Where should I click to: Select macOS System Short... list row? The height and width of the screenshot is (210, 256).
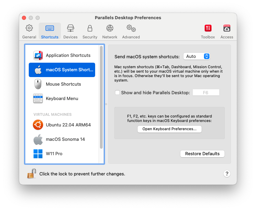point(62,70)
